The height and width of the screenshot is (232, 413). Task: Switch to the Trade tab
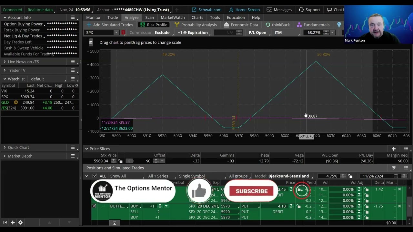pyautogui.click(x=113, y=17)
